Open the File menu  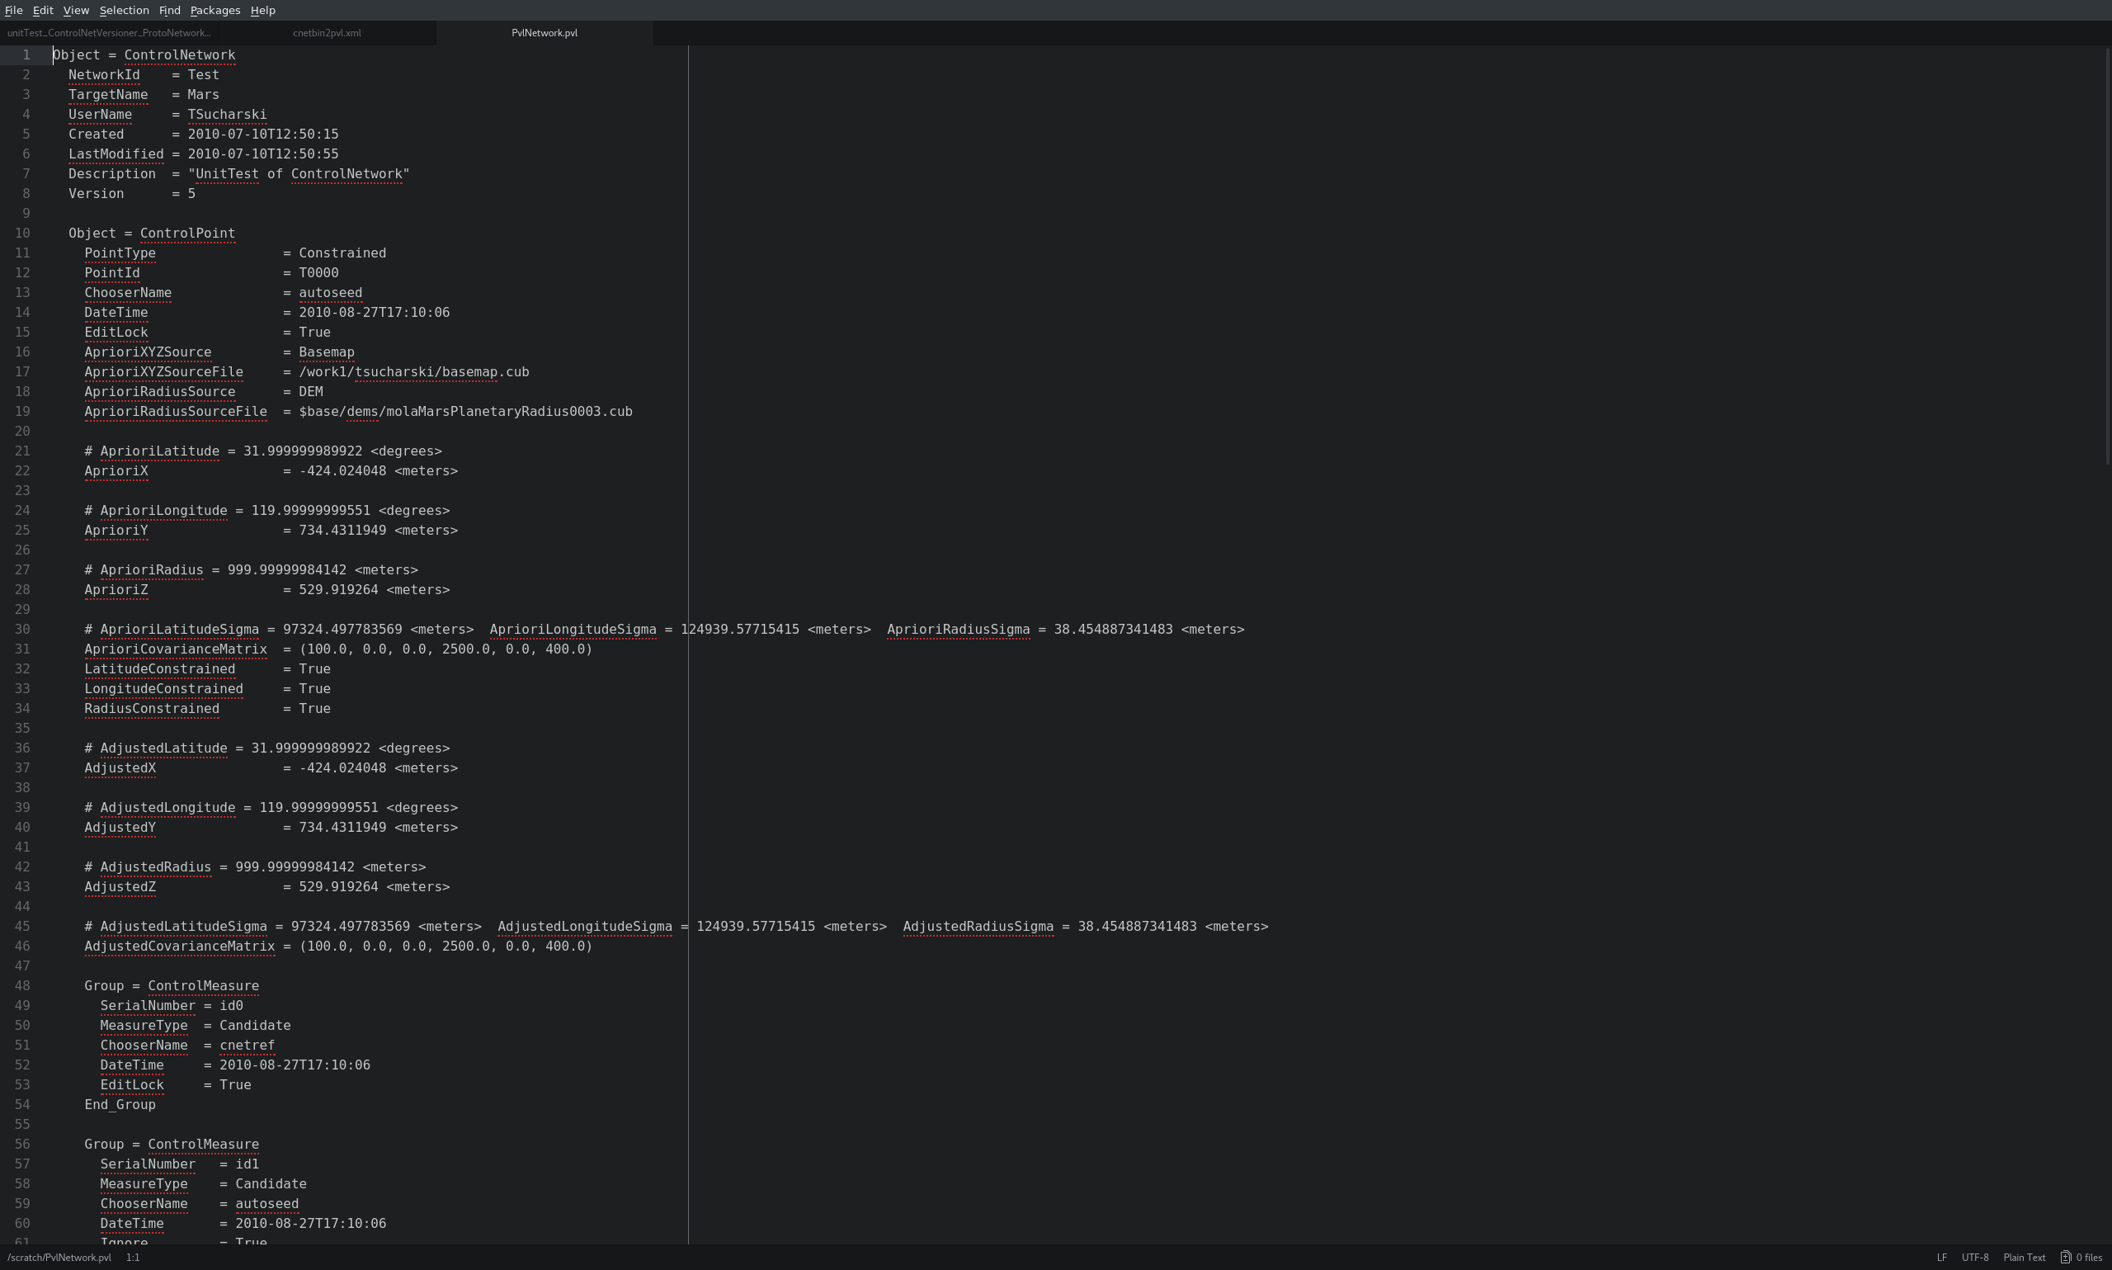[14, 10]
